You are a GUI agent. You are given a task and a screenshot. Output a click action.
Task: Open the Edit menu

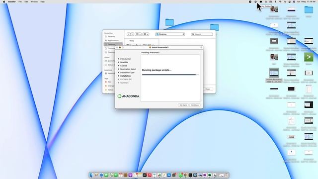point(26,1)
